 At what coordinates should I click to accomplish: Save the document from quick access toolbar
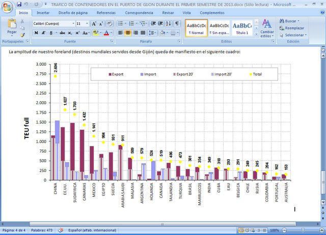[x=19, y=4]
